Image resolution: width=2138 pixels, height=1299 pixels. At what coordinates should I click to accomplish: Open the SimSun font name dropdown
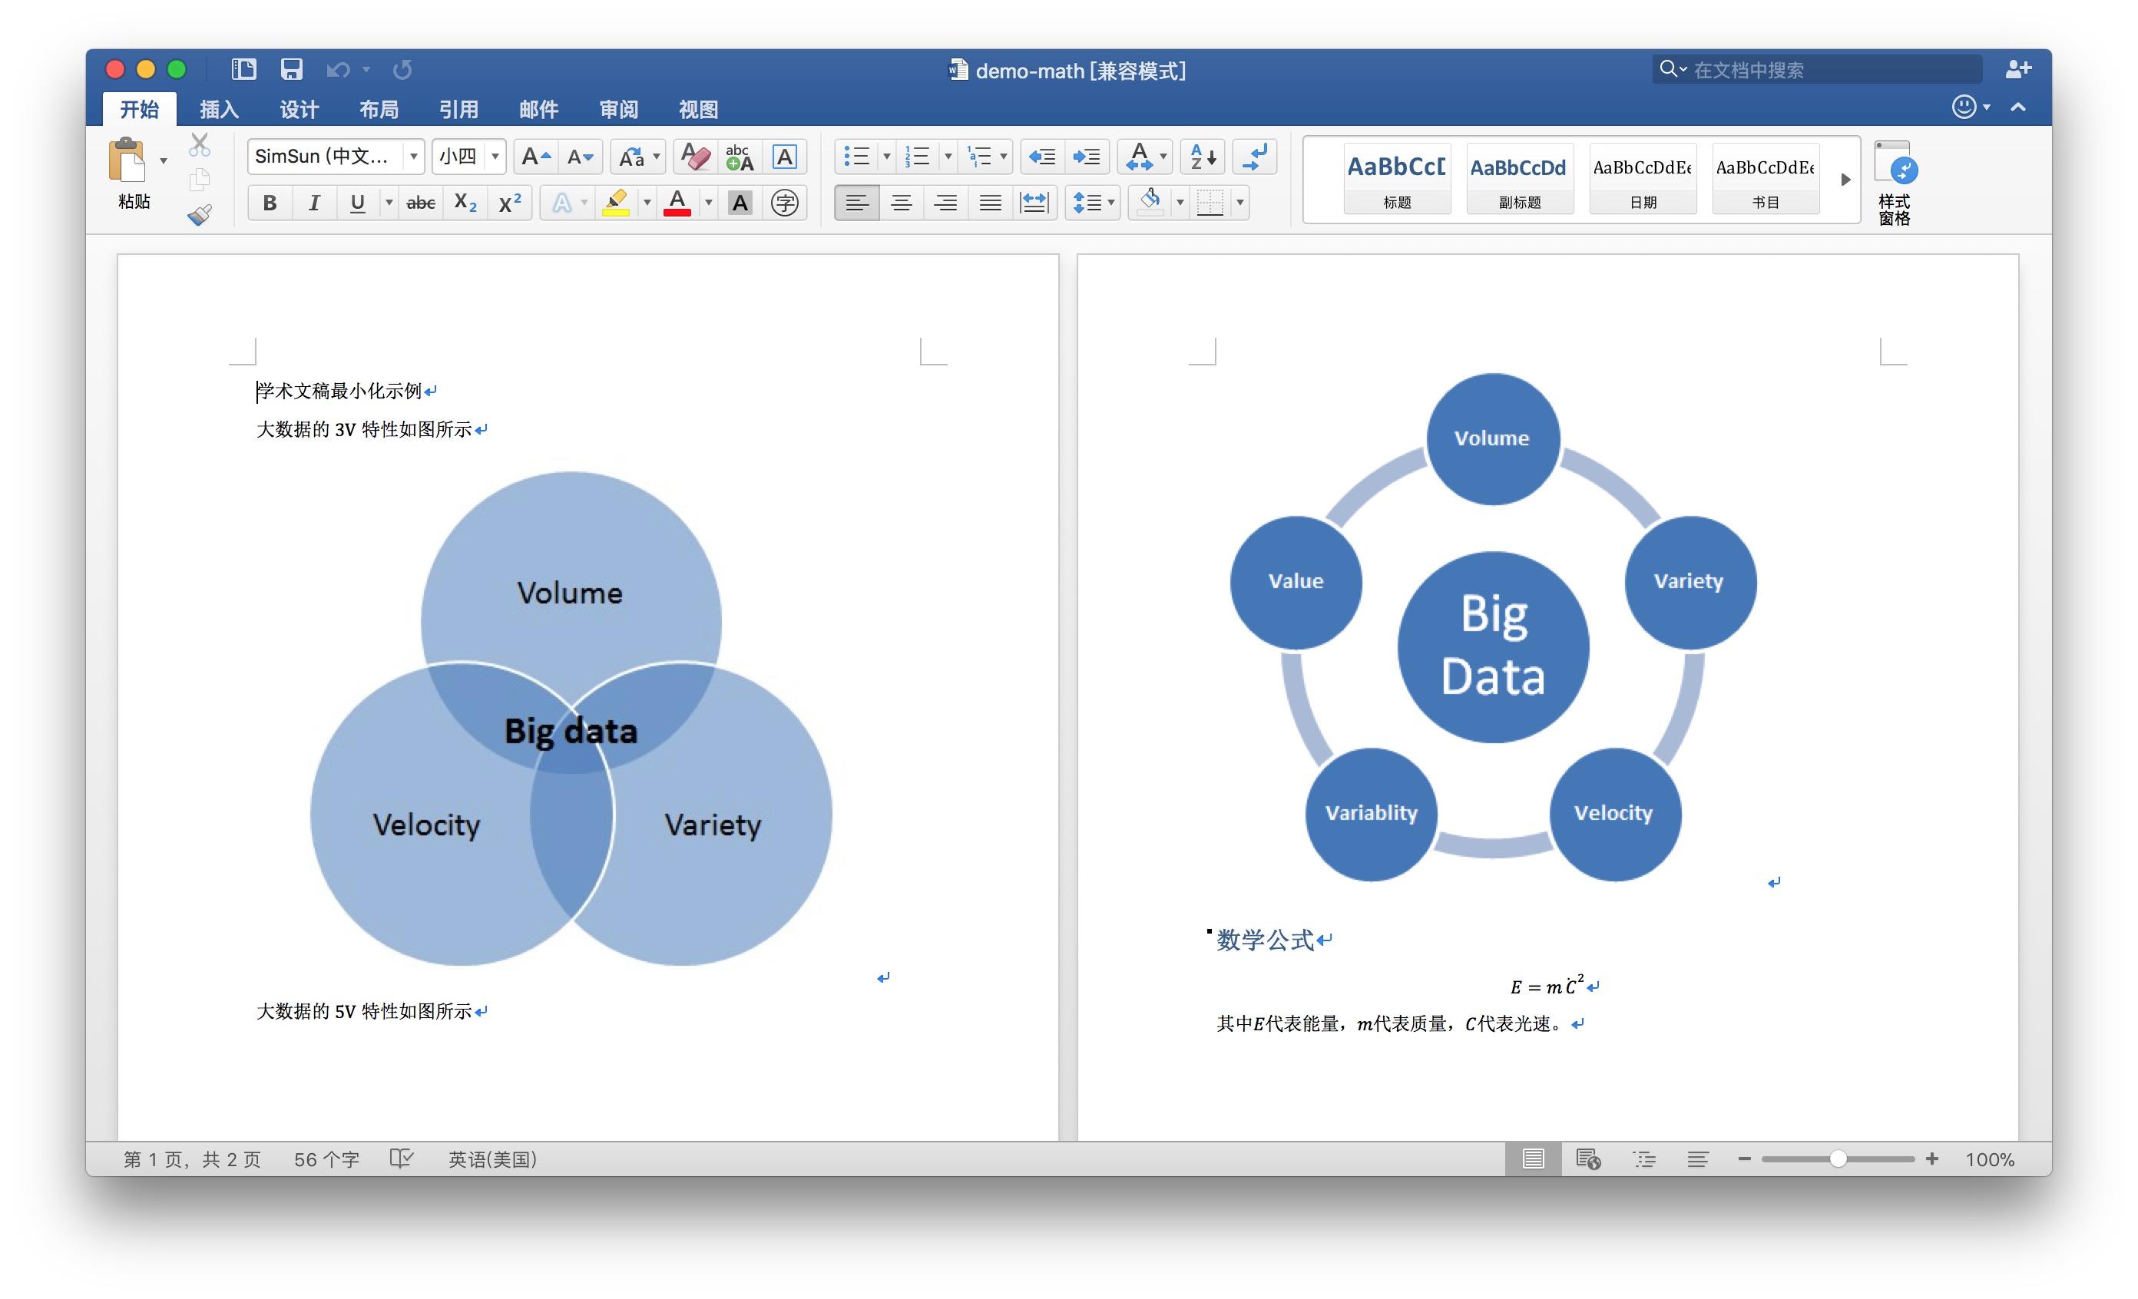tap(414, 157)
